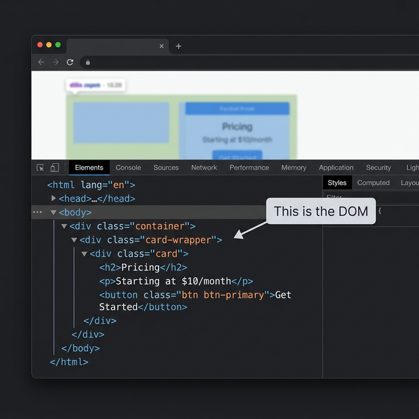Viewport: 419px width, 419px height.
Task: Reload the page with the refresh icon
Action: click(70, 62)
